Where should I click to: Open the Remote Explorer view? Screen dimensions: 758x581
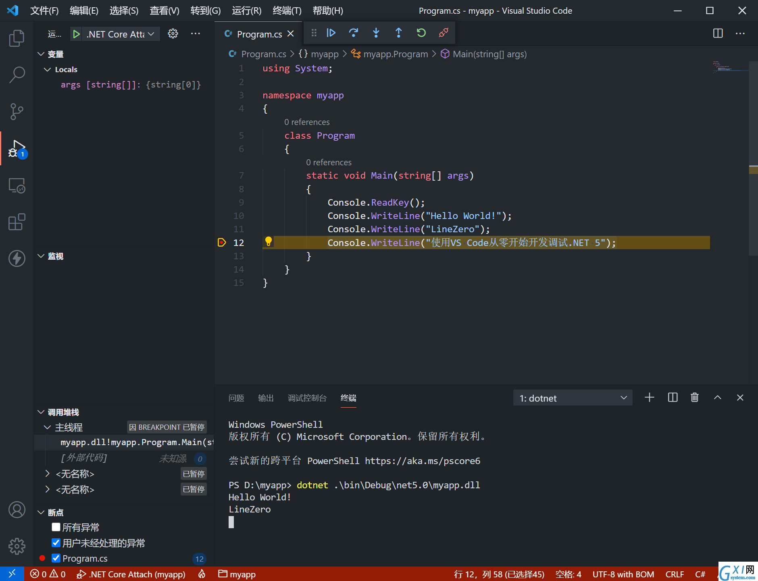tap(17, 185)
